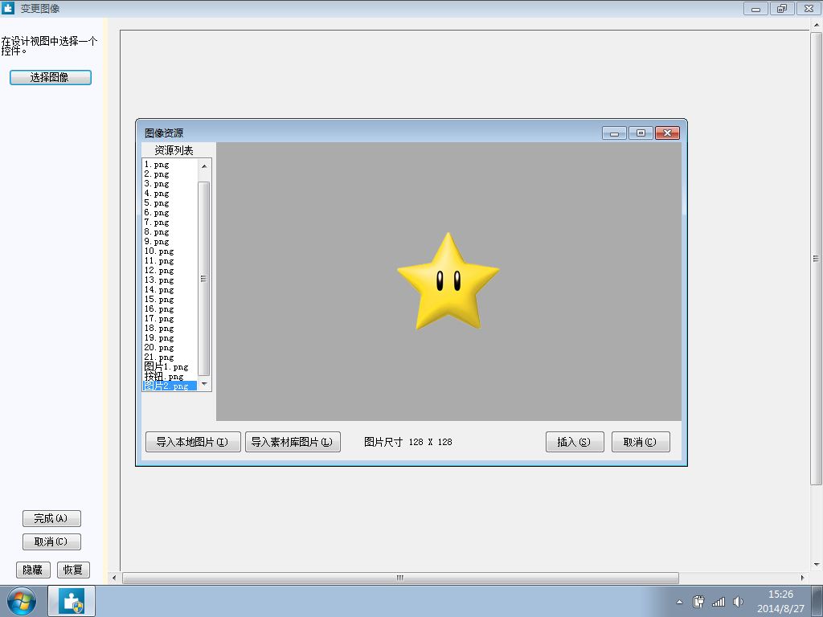
Task: Click the power plug tray icon
Action: [x=698, y=602]
